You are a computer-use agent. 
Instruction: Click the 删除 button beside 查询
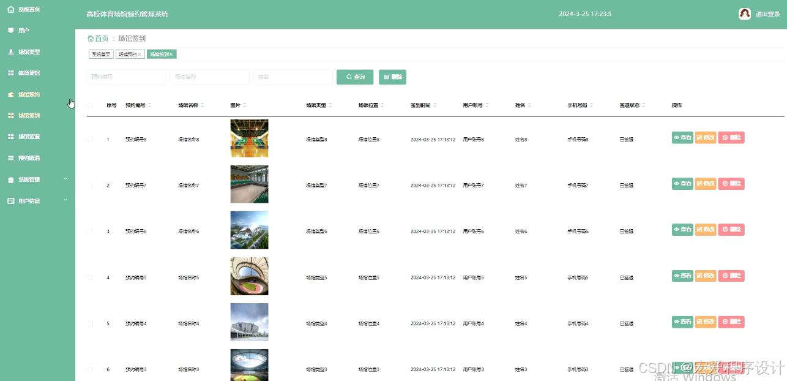click(392, 77)
